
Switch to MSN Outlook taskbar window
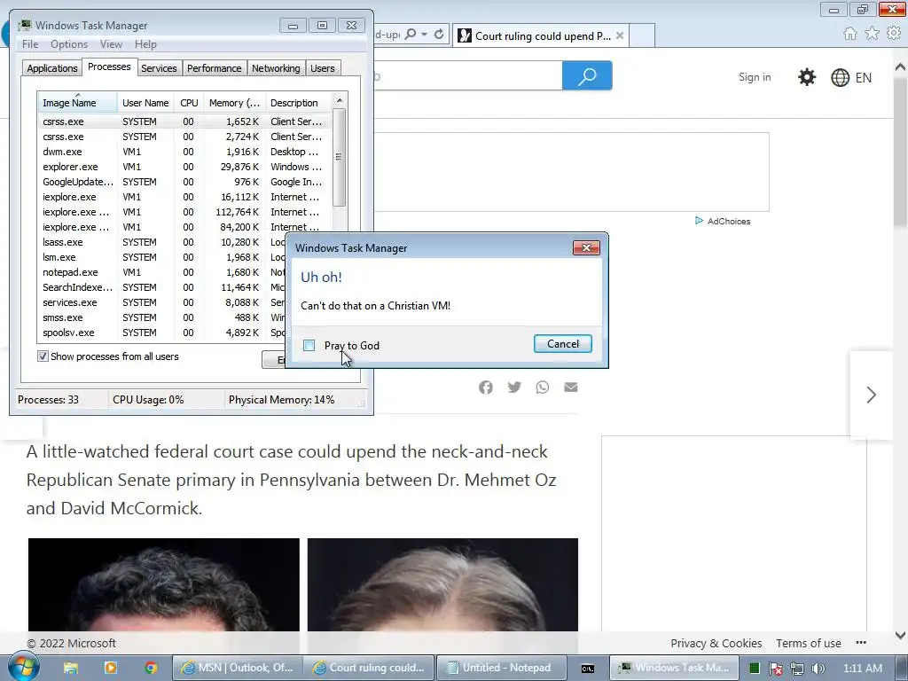click(x=238, y=668)
